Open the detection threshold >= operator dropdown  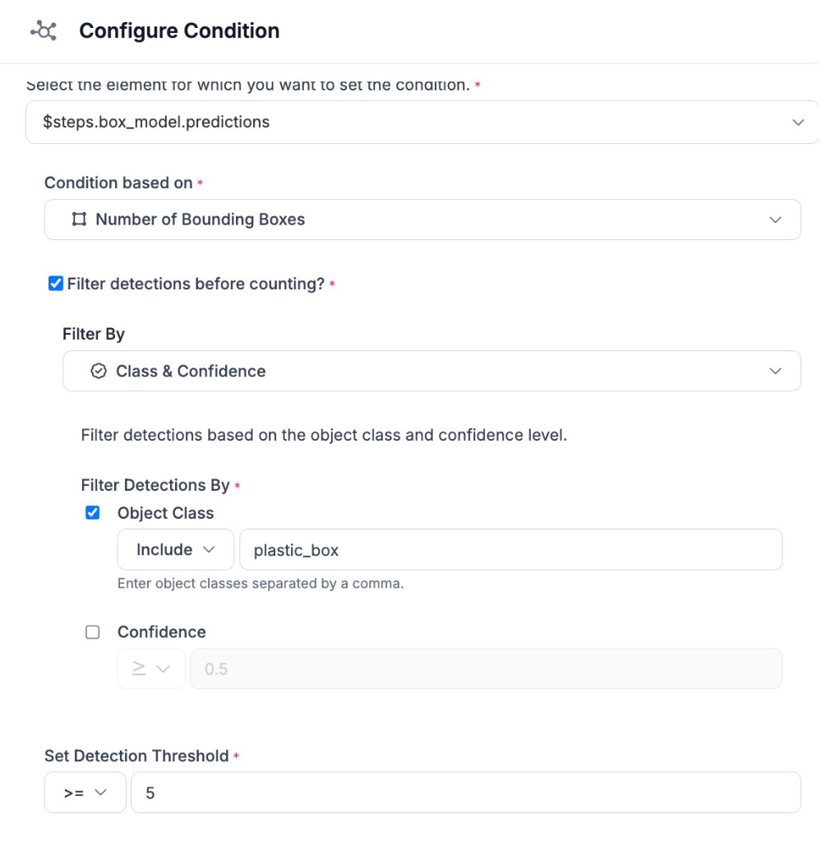point(85,793)
